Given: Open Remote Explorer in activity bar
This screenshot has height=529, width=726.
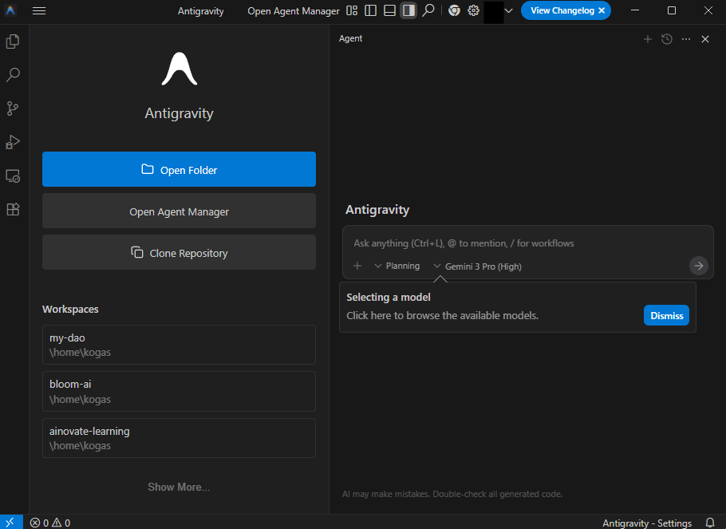Looking at the screenshot, I should coord(13,176).
